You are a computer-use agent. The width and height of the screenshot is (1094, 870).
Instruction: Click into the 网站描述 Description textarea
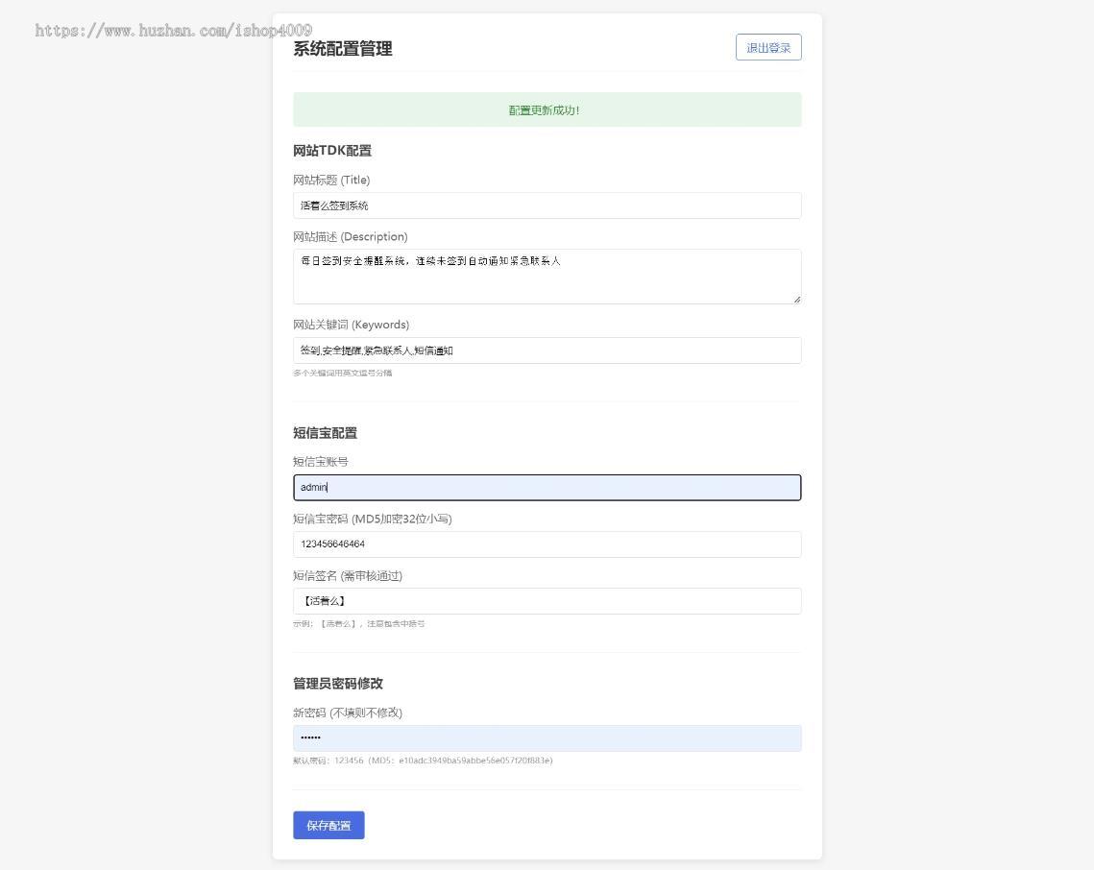tap(547, 277)
